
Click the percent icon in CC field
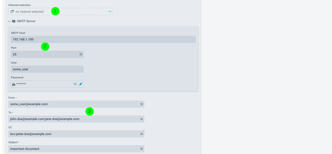pyautogui.click(x=142, y=134)
